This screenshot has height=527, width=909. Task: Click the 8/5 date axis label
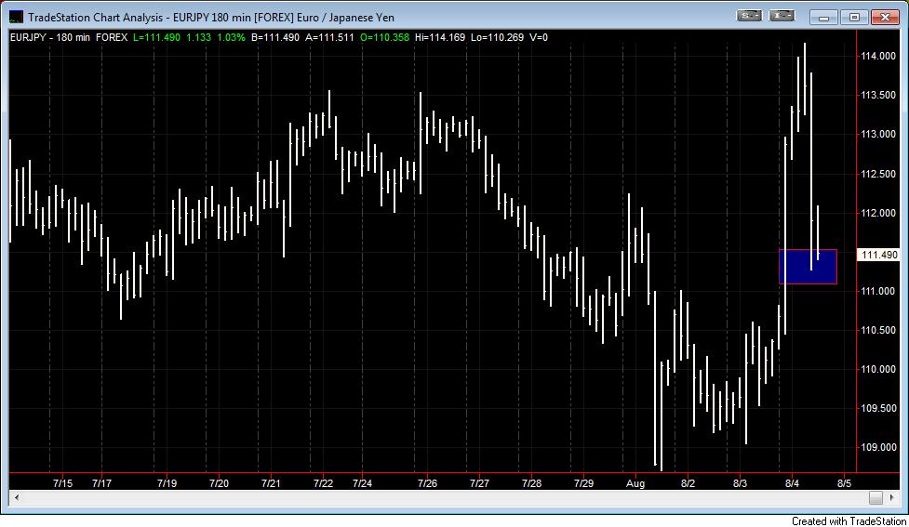845,483
